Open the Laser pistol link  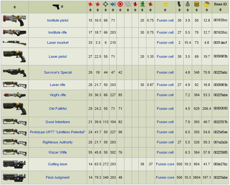(58, 56)
